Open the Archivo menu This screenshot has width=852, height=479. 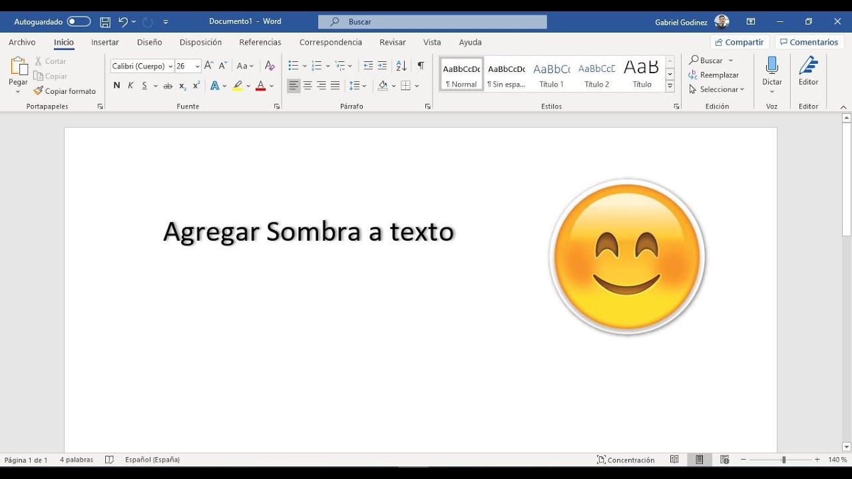pos(22,43)
